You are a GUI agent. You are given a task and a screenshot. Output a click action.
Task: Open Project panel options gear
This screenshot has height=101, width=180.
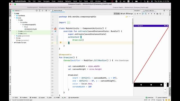pos(46,11)
